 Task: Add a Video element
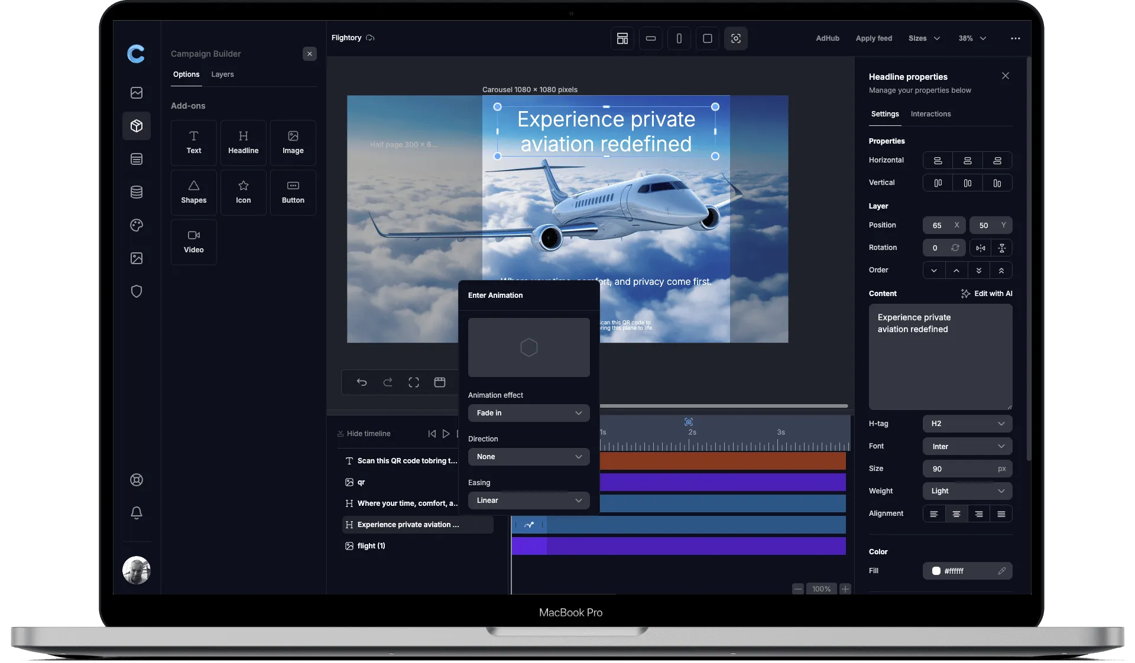pyautogui.click(x=193, y=242)
